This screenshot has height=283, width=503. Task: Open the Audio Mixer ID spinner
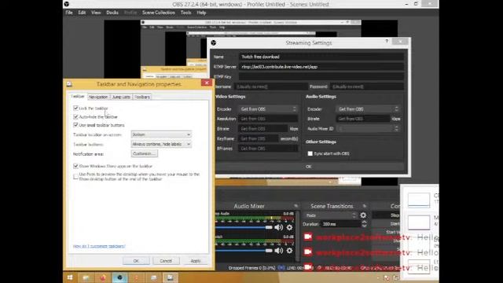click(368, 129)
